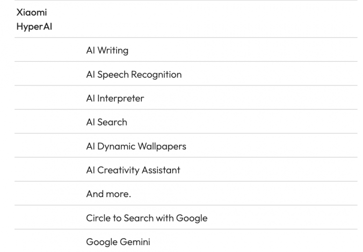Select Circle to Search with Google row

[147, 218]
